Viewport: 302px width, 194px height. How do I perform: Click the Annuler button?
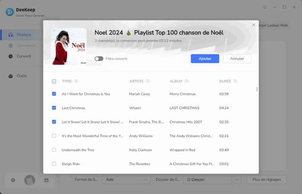[237, 59]
